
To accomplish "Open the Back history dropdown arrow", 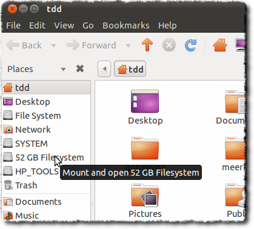I will [53, 45].
